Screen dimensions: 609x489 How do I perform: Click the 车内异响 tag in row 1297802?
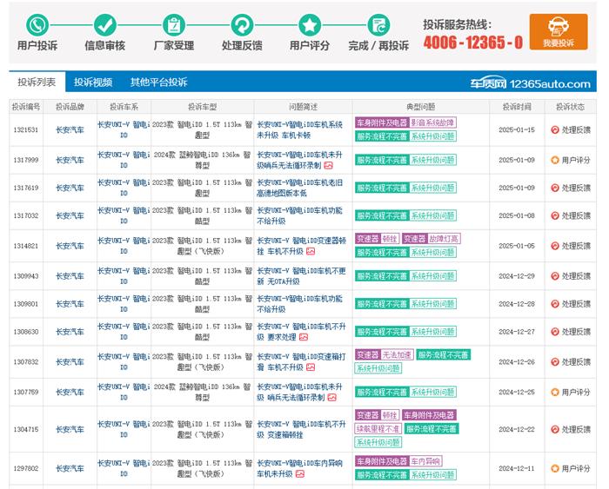[425, 461]
